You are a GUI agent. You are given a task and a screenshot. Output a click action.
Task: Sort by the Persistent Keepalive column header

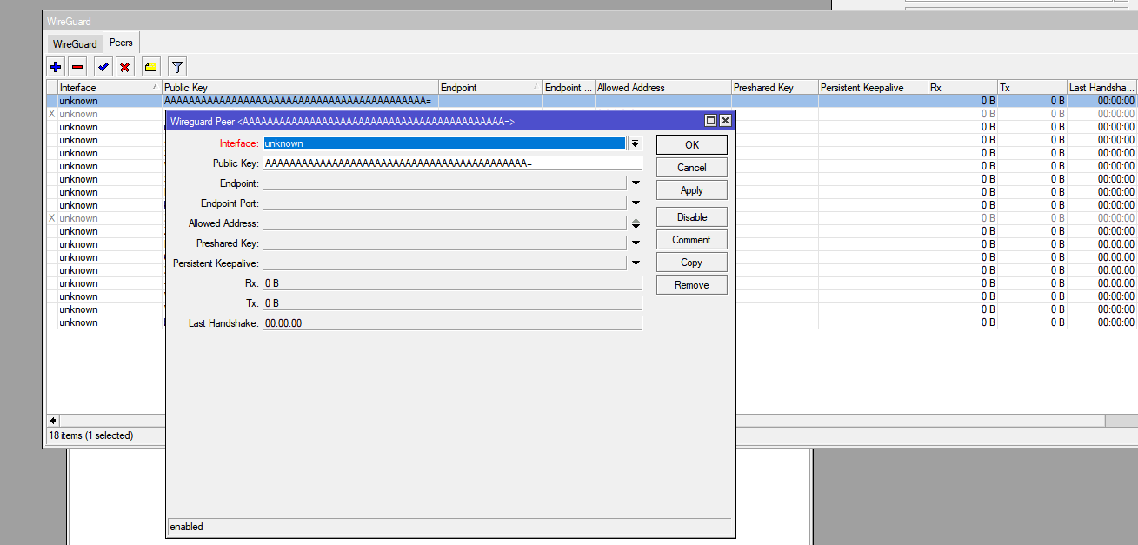tap(873, 88)
